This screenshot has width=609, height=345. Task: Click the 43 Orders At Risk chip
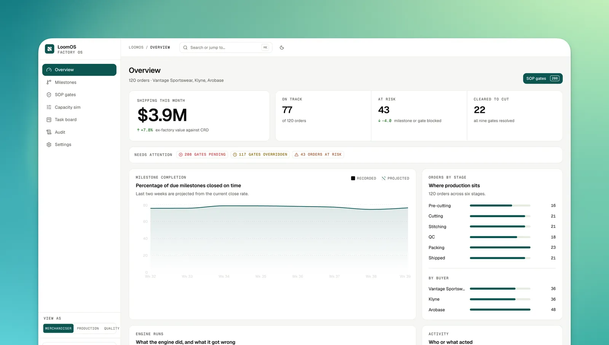[x=318, y=155]
